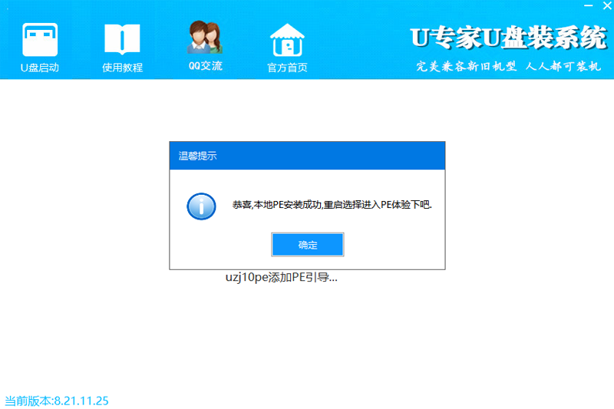614x409 pixels.
Task: Open the QQ交流 people avatar icon
Action: [205, 36]
